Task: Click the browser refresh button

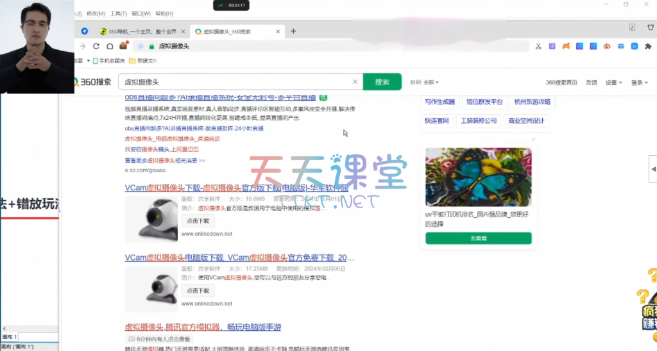Action: tap(96, 46)
